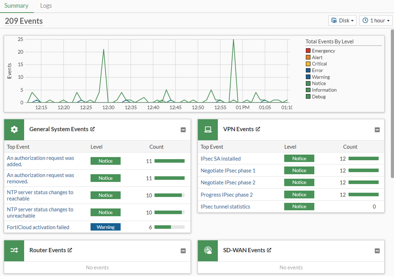Collapse the VPN Events widget

click(x=377, y=129)
